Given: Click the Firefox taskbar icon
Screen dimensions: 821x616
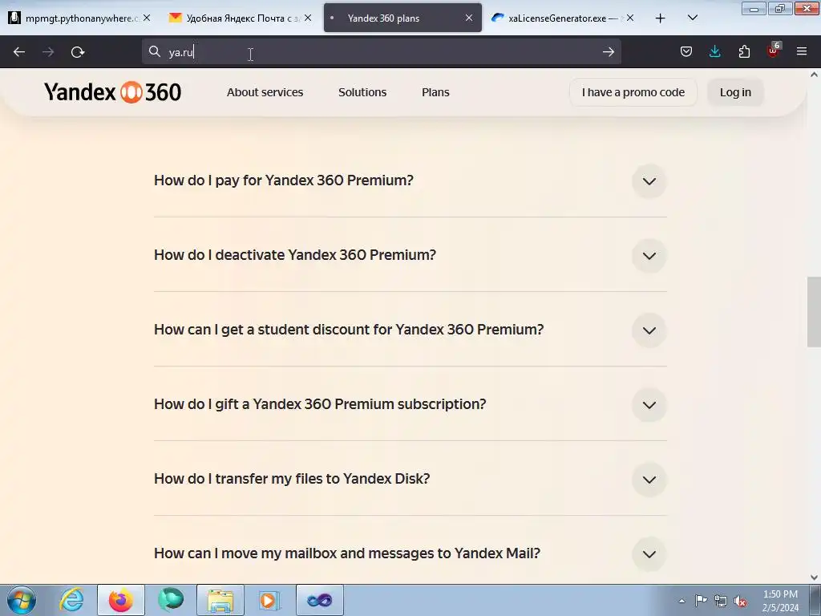Looking at the screenshot, I should 121,600.
